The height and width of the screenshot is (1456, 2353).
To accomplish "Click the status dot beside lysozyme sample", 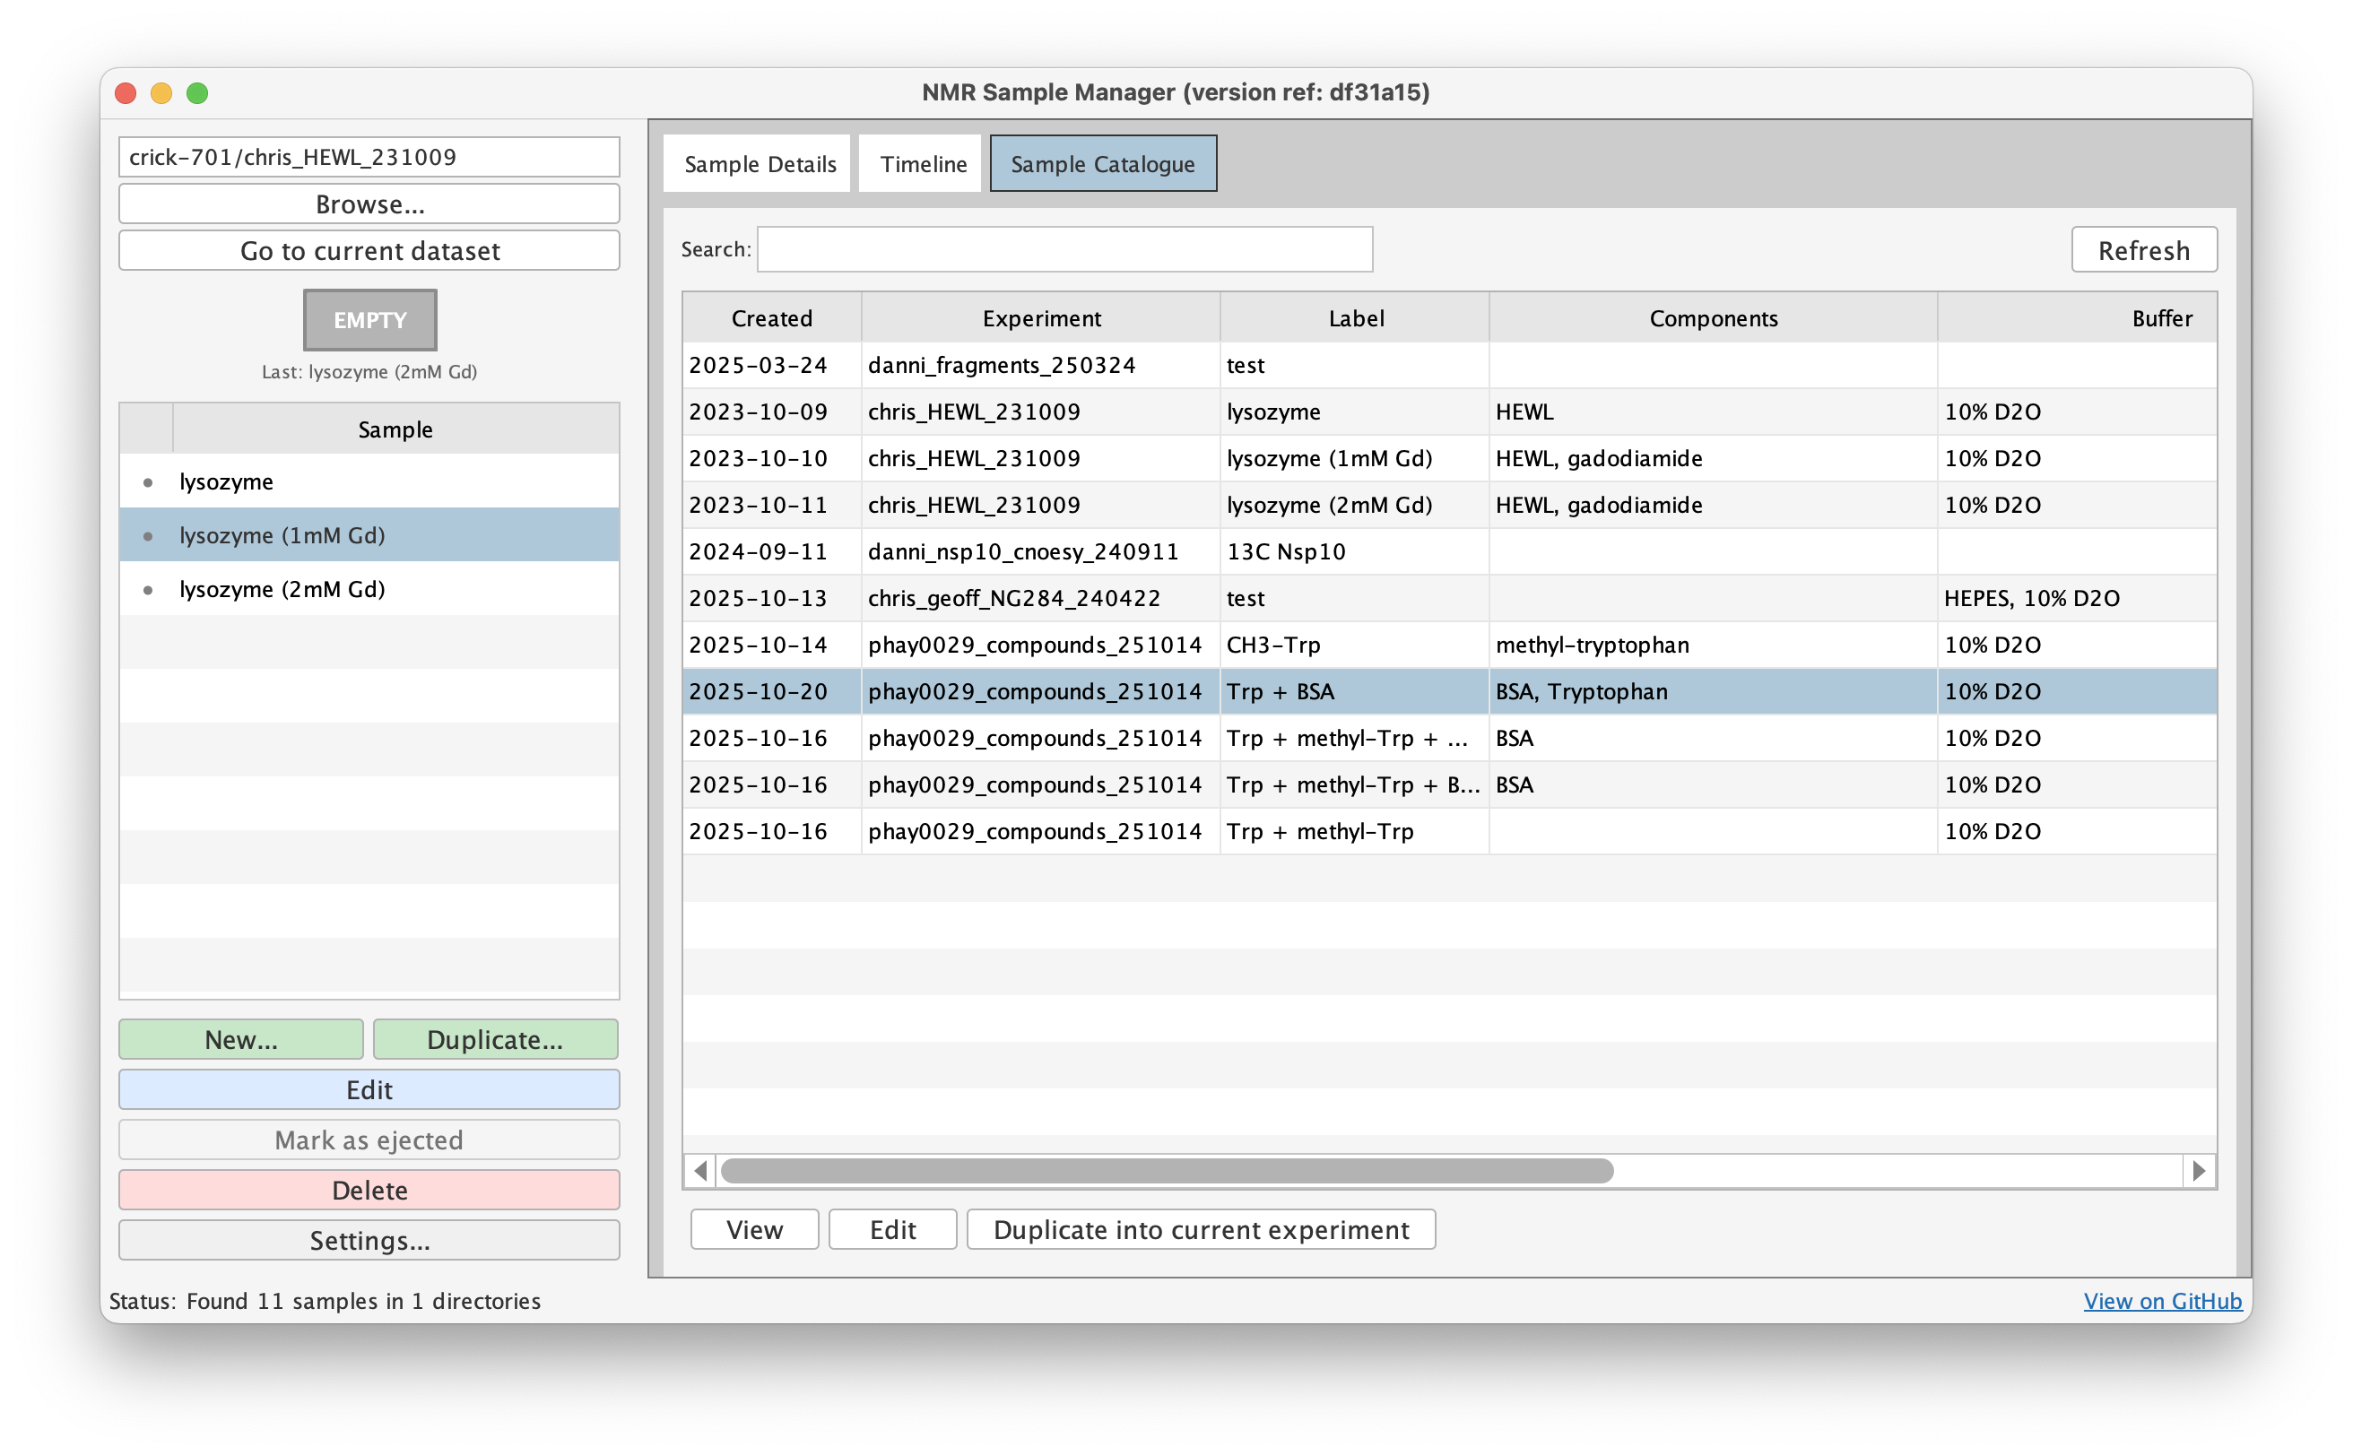I will (x=149, y=481).
